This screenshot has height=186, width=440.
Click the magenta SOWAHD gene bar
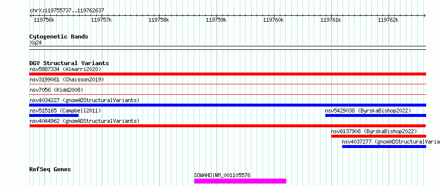point(240,181)
